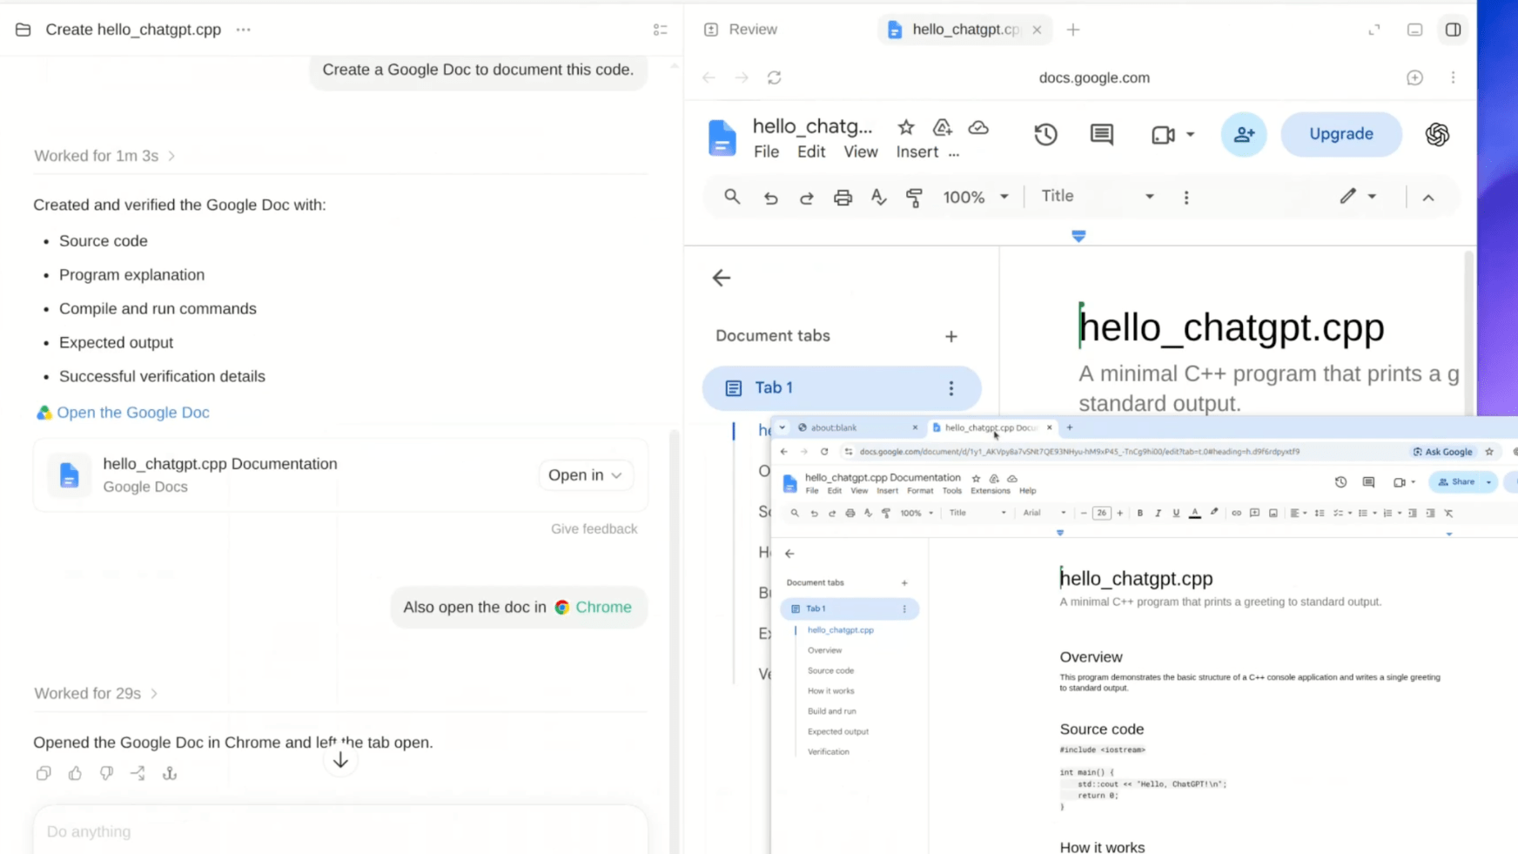Open the Open in dropdown on the doc card

coord(585,475)
